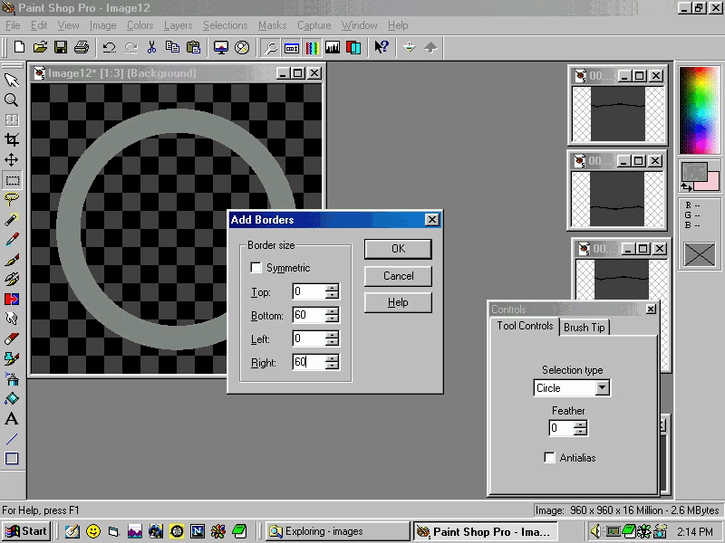Click the Save disk icon
Screen dimensions: 725x543
(x=61, y=47)
